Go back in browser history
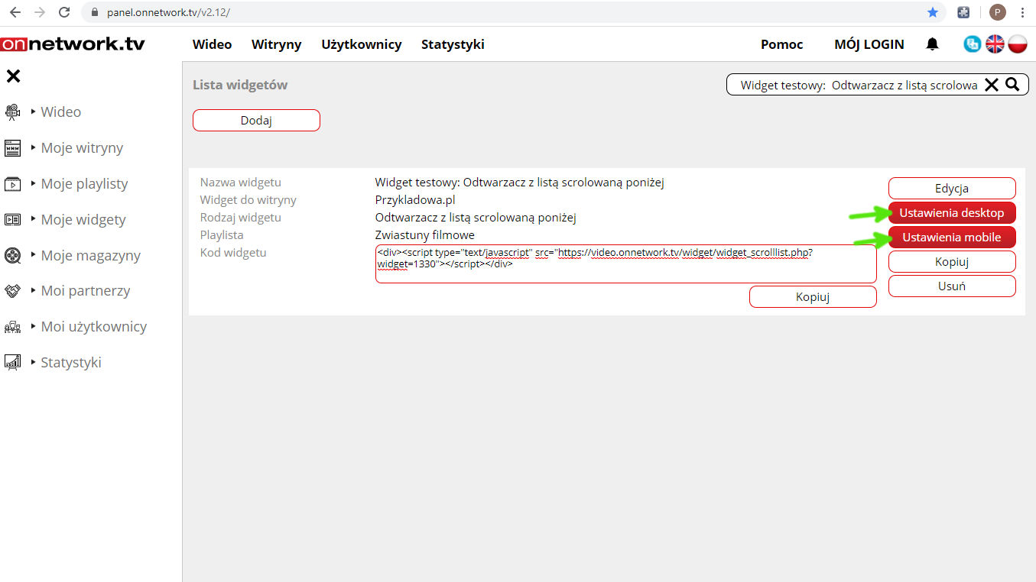Viewport: 1036px width, 582px height. tap(15, 12)
